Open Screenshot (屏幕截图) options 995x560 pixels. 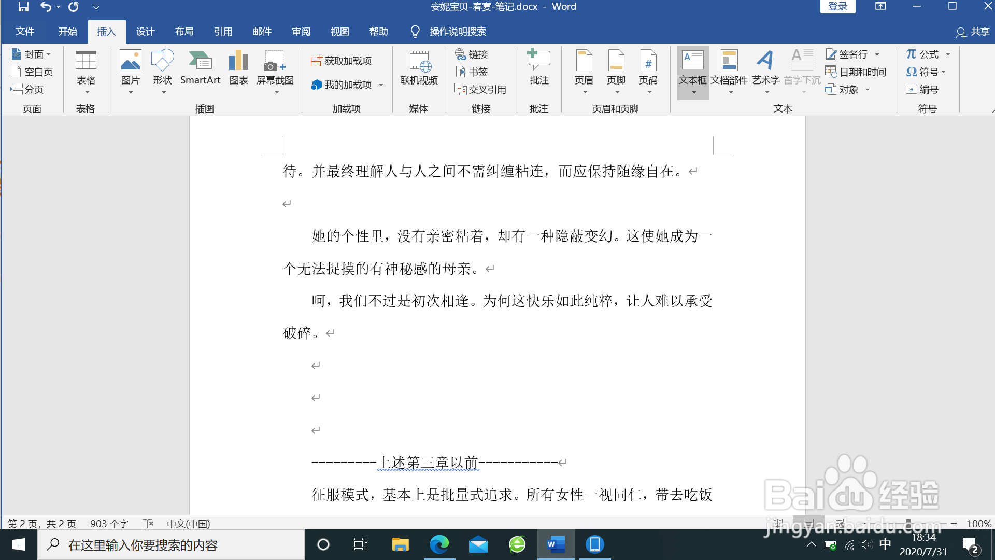pos(275,72)
